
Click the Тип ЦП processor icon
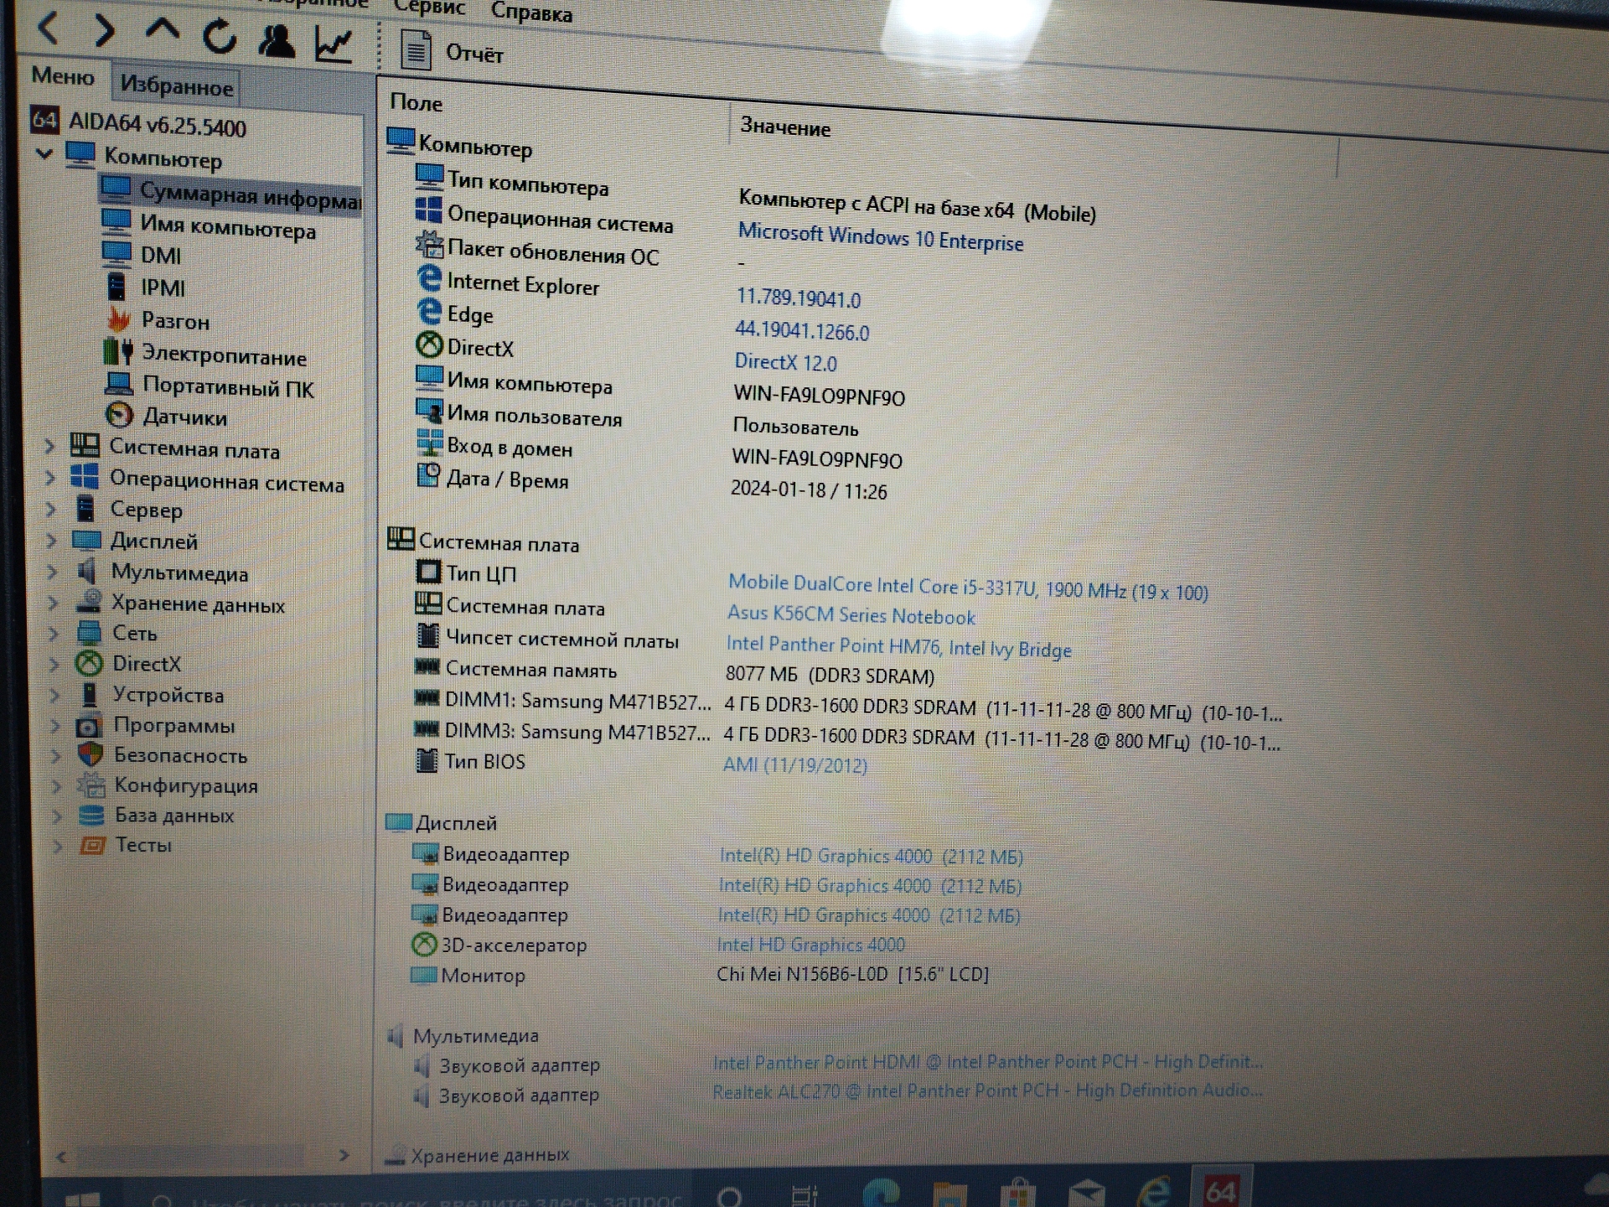pyautogui.click(x=428, y=572)
